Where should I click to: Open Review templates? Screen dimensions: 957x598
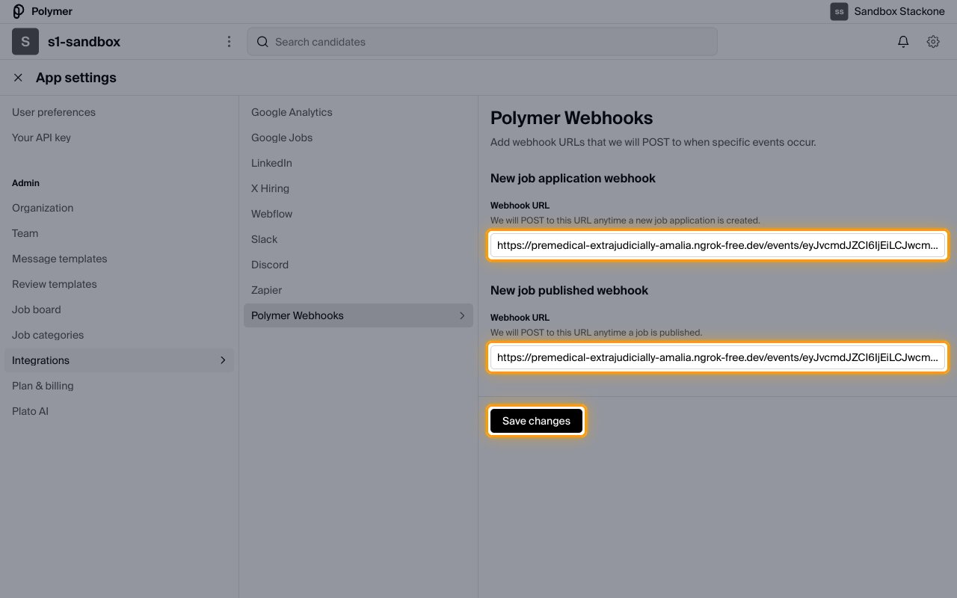pos(54,284)
